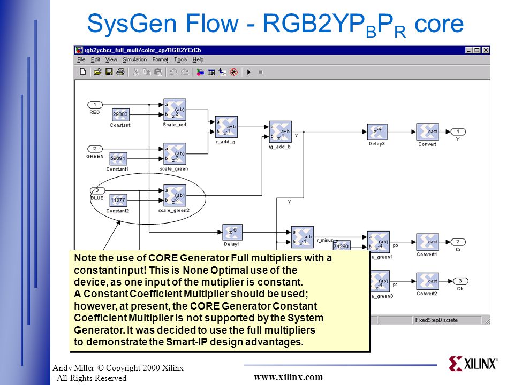Minimize the Simulink model window
Viewport: 514px width, 385px height.
coord(469,50)
